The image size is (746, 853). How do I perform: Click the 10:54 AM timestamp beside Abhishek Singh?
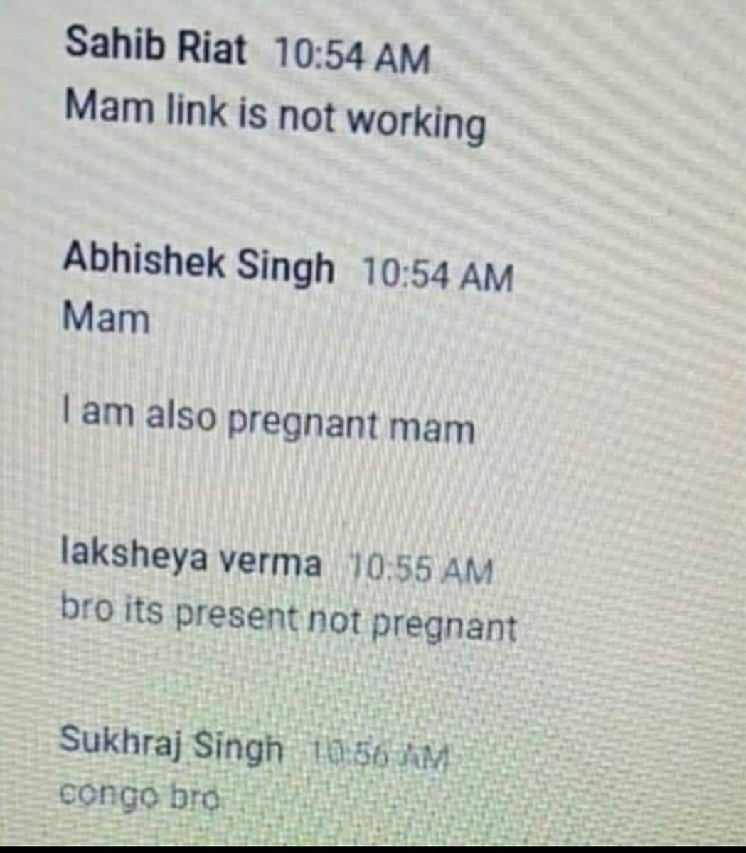437,275
